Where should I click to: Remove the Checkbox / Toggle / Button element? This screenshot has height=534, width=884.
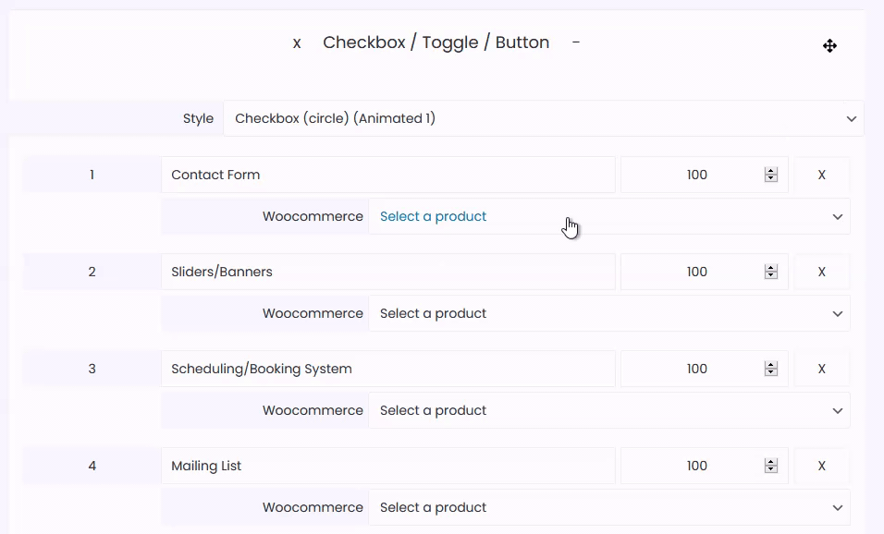point(297,43)
